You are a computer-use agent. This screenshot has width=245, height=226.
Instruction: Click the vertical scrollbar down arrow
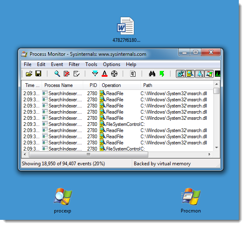pyautogui.click(x=217, y=148)
